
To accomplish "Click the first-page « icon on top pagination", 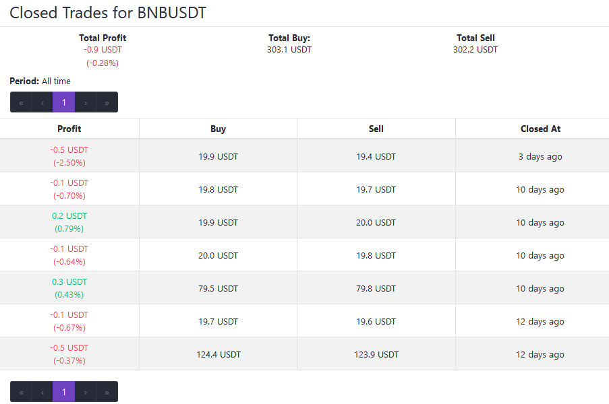I will pos(20,102).
